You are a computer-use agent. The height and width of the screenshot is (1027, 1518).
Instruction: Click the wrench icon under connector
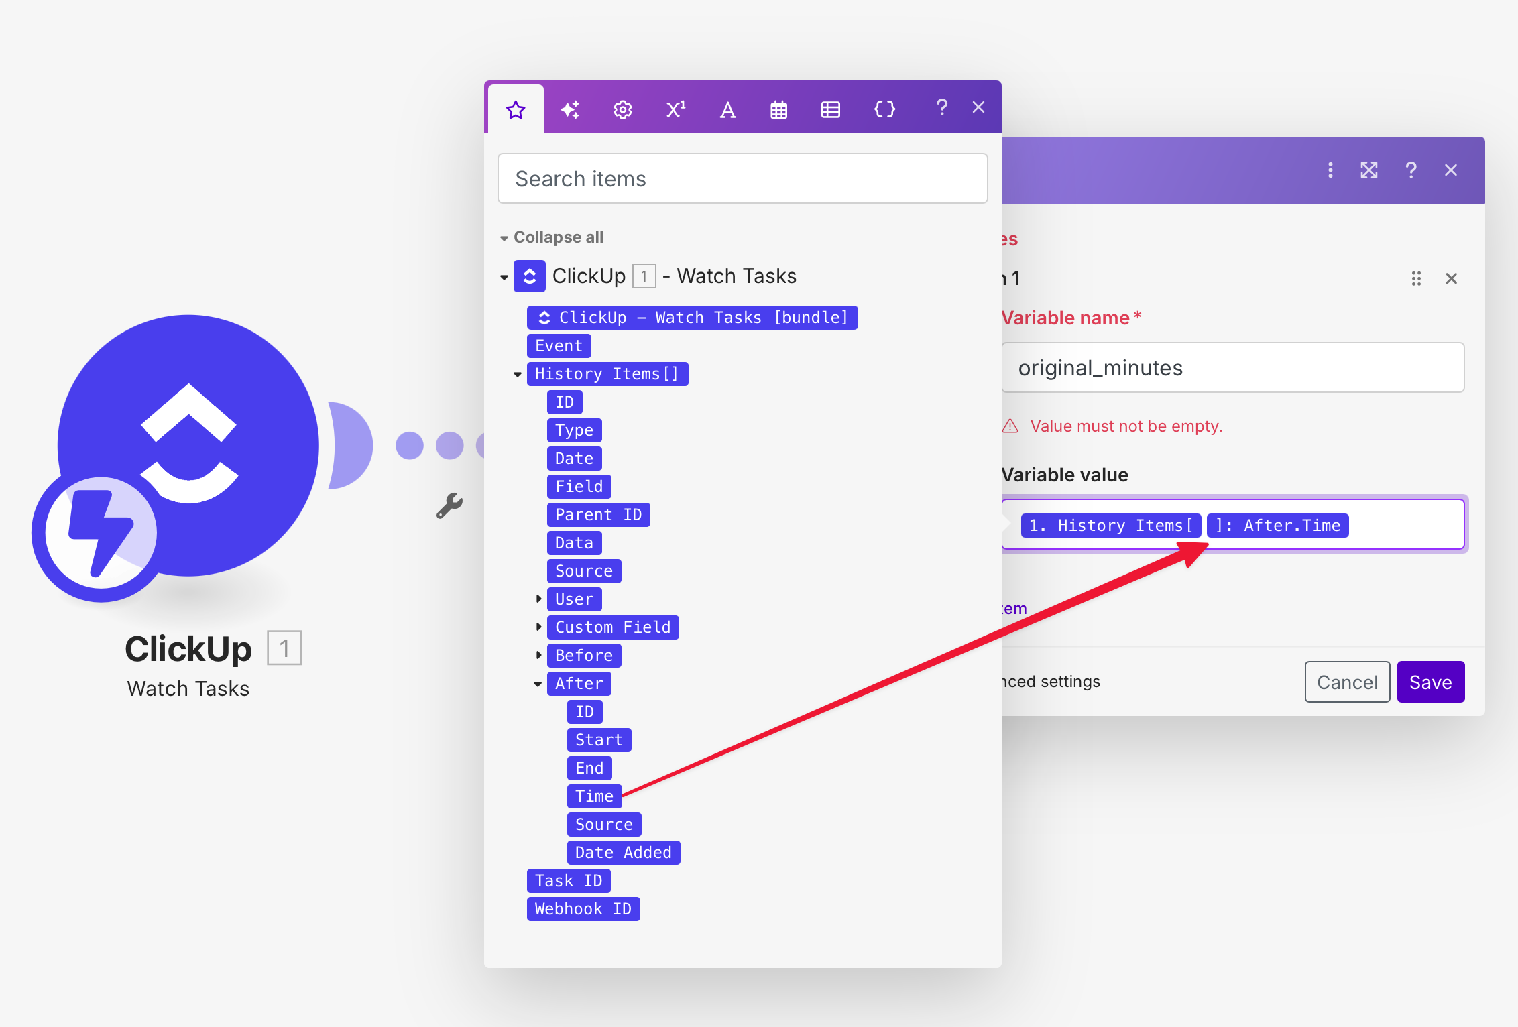449,505
